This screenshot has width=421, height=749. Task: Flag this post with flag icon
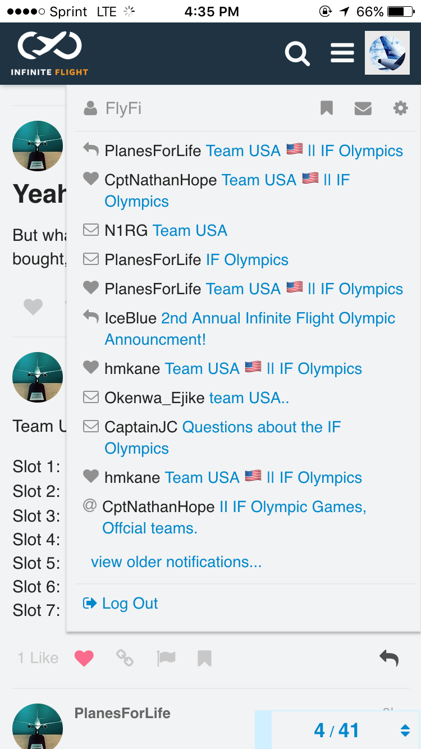[x=166, y=658]
